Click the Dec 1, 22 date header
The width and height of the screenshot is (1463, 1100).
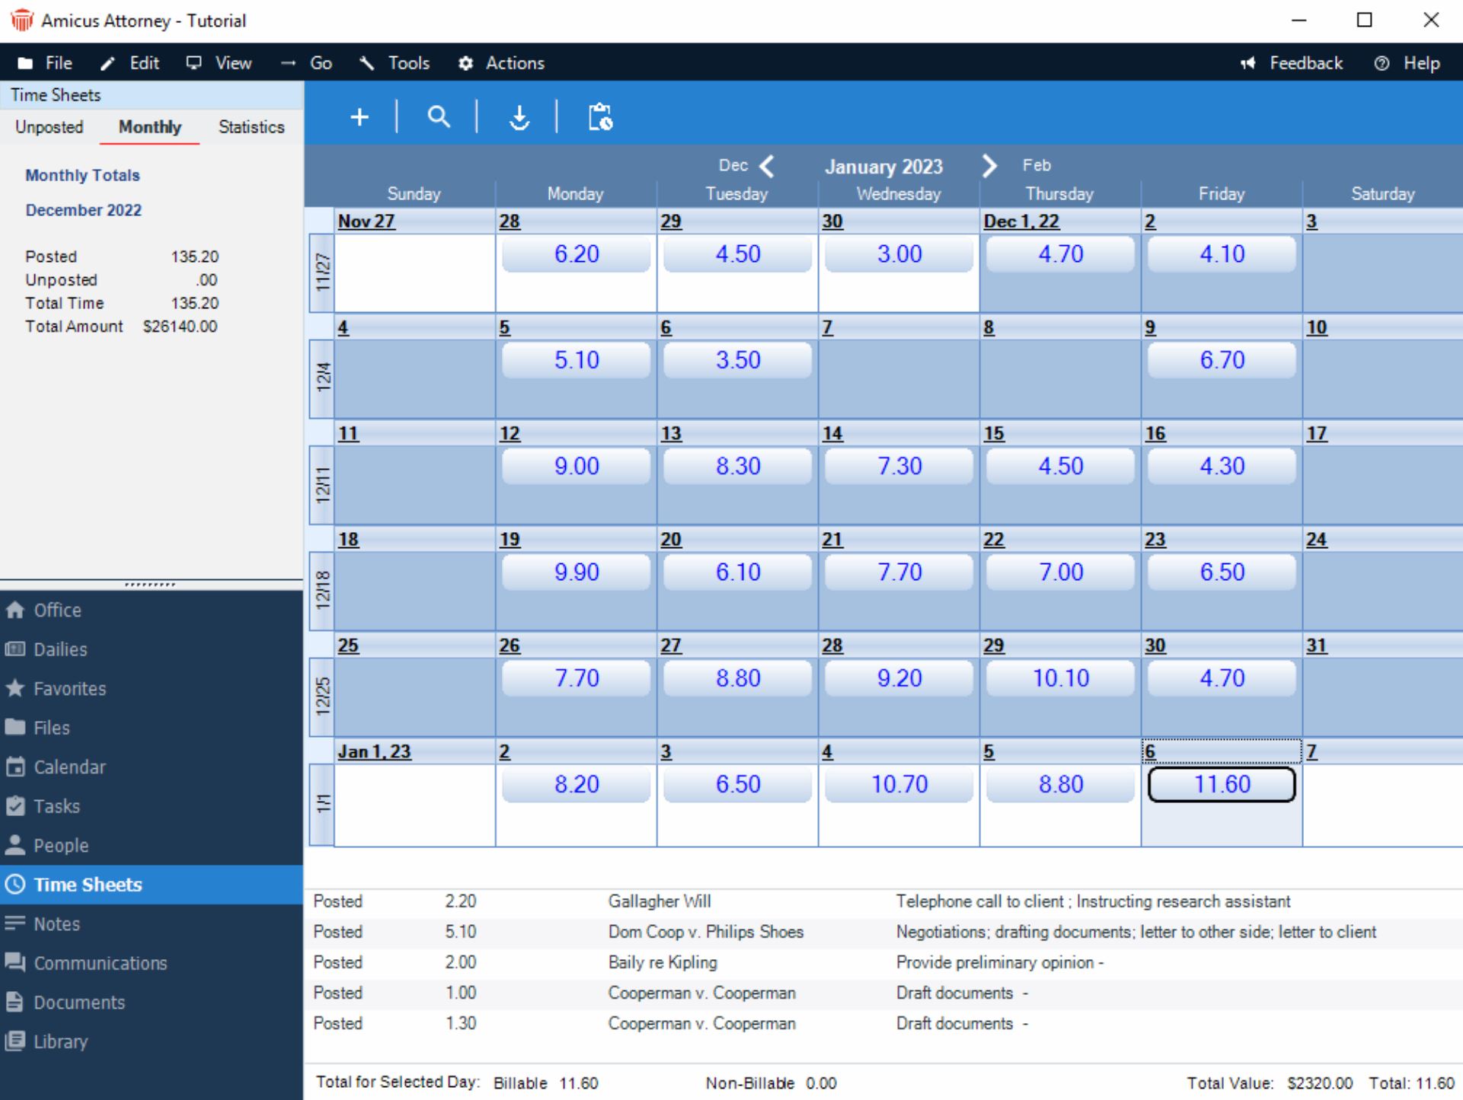pos(1021,222)
